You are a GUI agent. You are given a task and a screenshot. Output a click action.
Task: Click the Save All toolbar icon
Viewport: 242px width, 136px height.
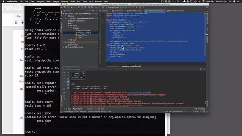pos(65,8)
